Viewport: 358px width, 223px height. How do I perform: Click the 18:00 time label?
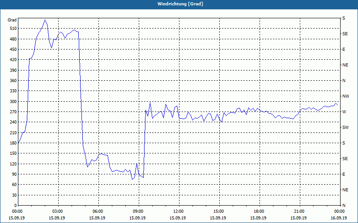[x=258, y=211]
